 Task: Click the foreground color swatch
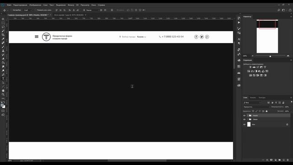[2, 105]
